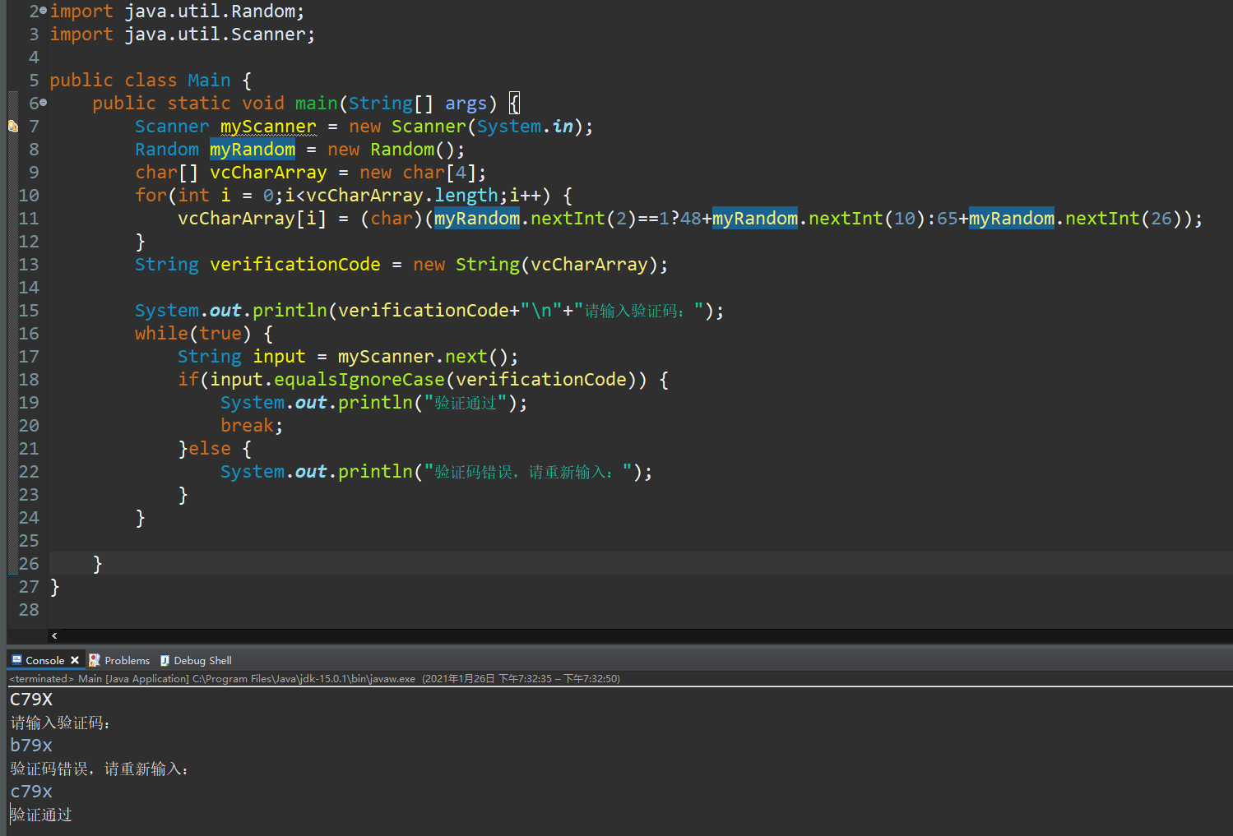
Task: Click the verificationCode declaration on line 13
Action: pyautogui.click(x=295, y=265)
